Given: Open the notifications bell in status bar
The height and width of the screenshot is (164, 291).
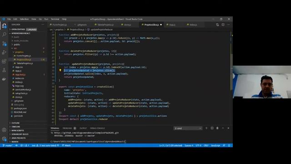Looking at the screenshot, I should 229,145.
